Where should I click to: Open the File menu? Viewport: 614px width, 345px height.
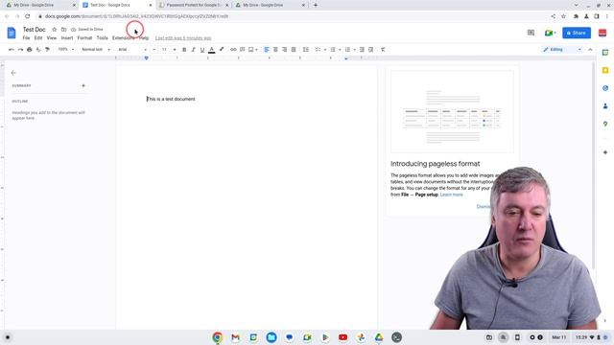[x=26, y=38]
